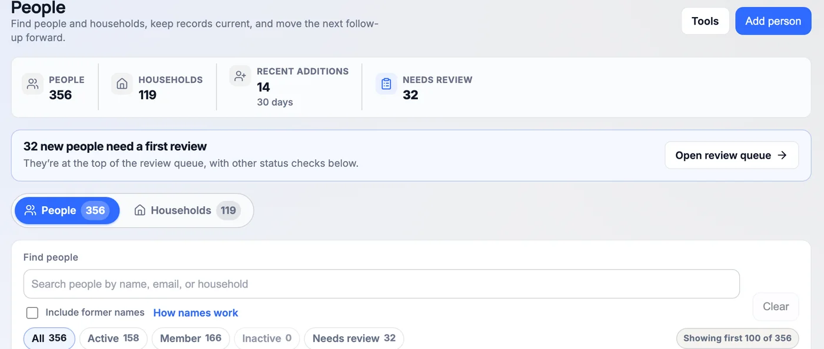Image resolution: width=824 pixels, height=349 pixels.
Task: Switch to the People 356 tab
Action: coord(67,210)
